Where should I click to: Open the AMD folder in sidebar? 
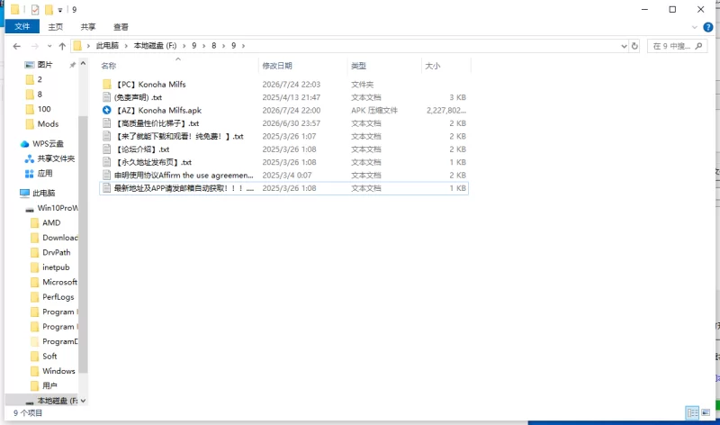pyautogui.click(x=51, y=222)
